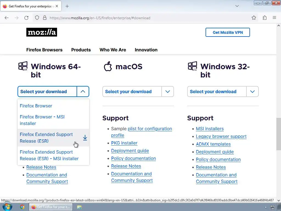Open the Firefox Browsers nav menu
Screen dimensions: 281x211
coord(44,50)
